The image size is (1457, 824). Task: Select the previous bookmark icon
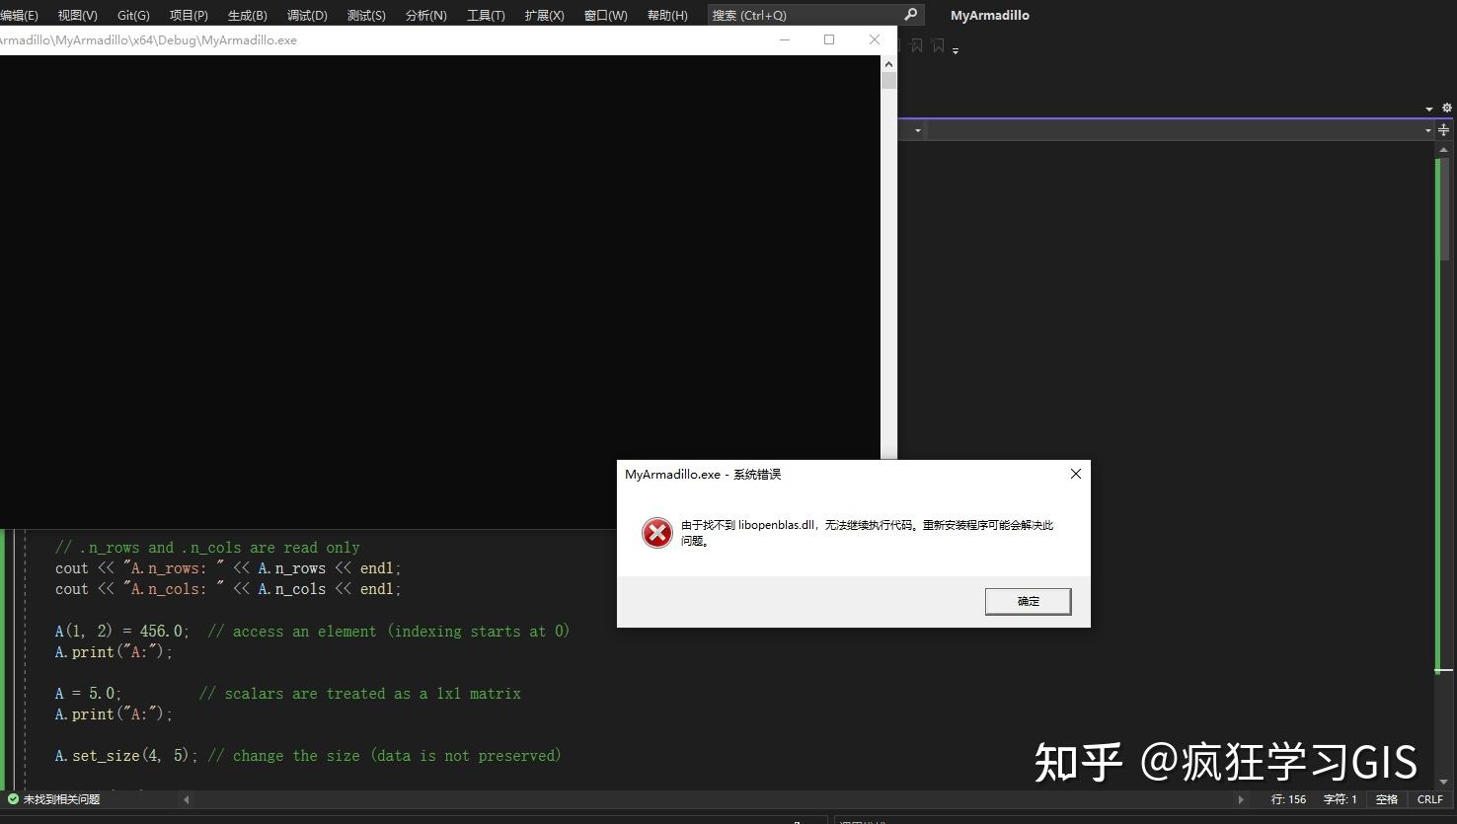917,45
